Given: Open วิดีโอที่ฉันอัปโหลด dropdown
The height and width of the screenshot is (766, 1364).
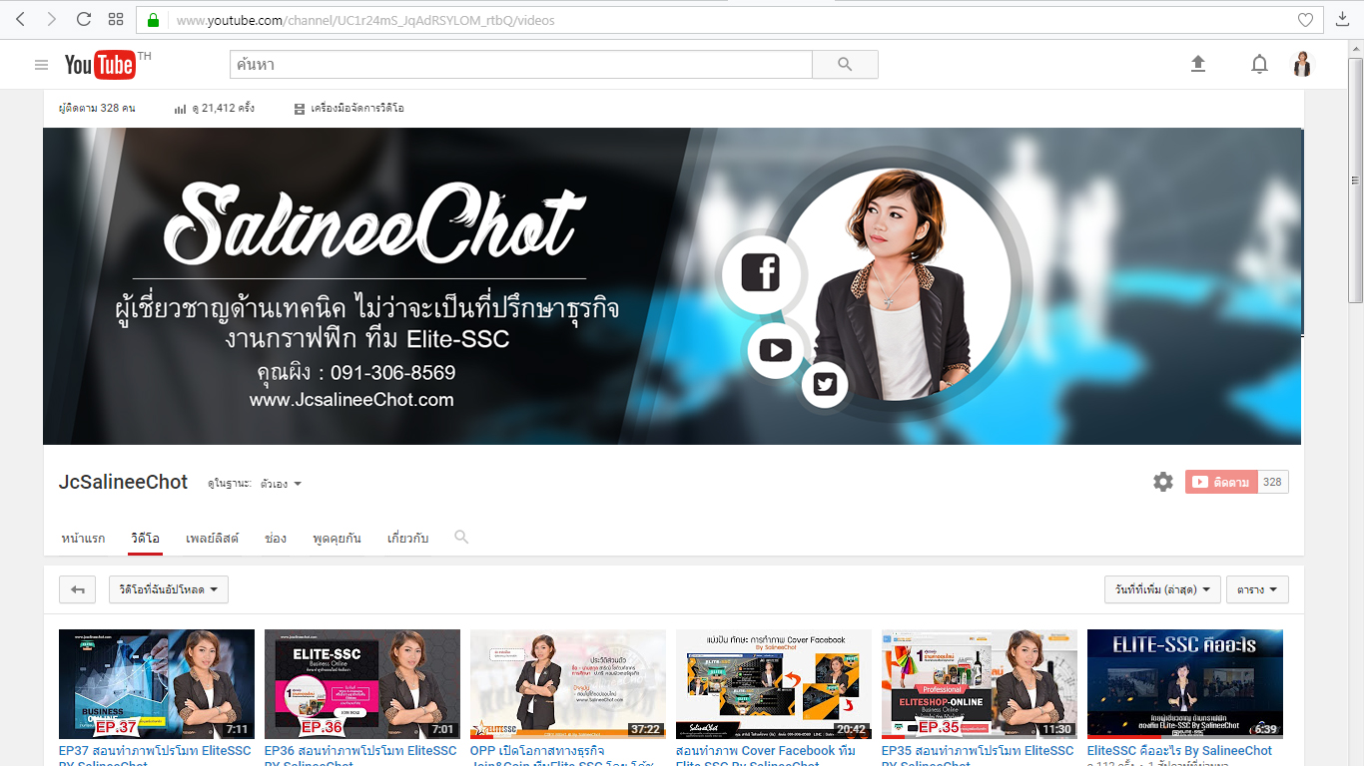Looking at the screenshot, I should click(169, 589).
